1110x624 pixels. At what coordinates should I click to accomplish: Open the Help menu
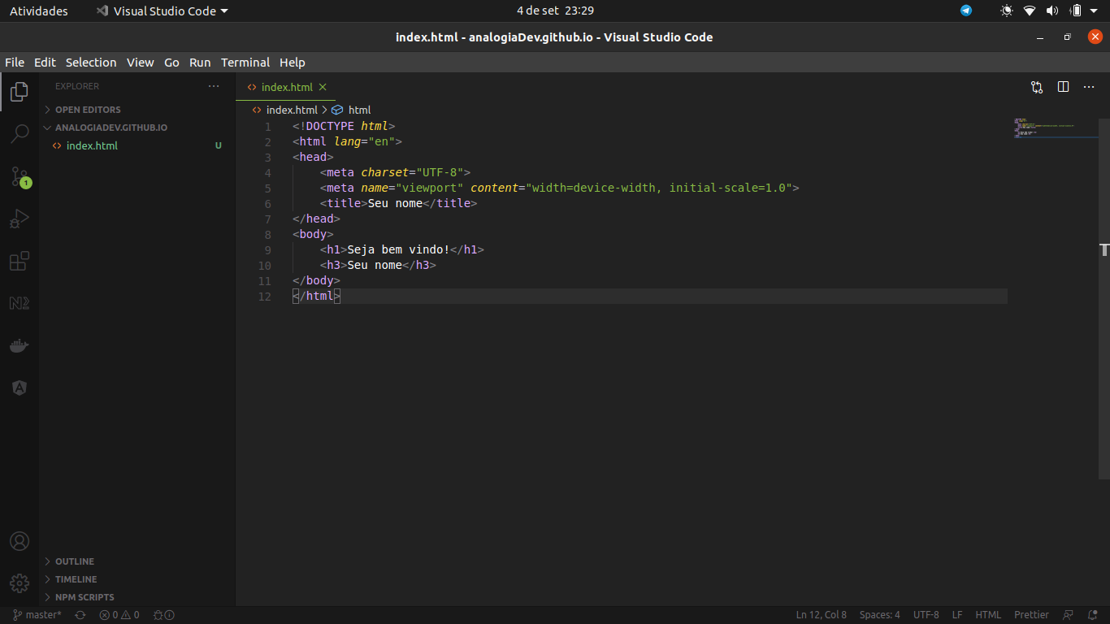293,63
